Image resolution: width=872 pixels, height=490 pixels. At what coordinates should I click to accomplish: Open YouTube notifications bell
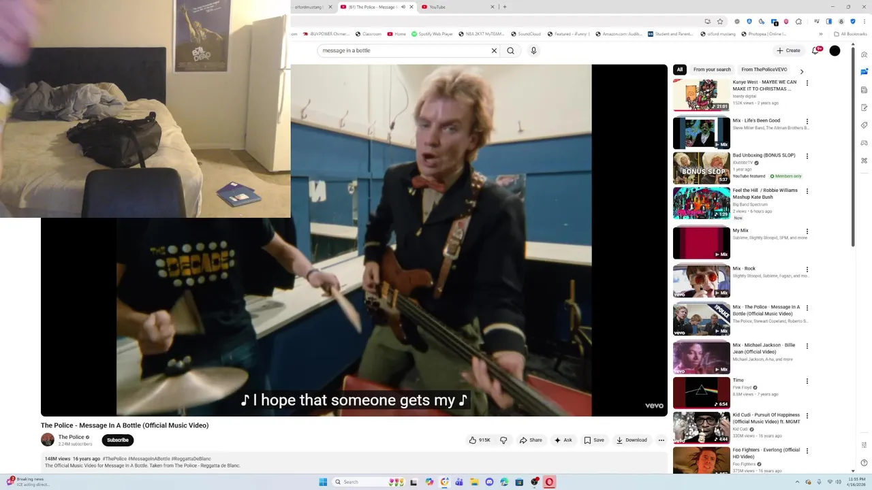click(815, 50)
